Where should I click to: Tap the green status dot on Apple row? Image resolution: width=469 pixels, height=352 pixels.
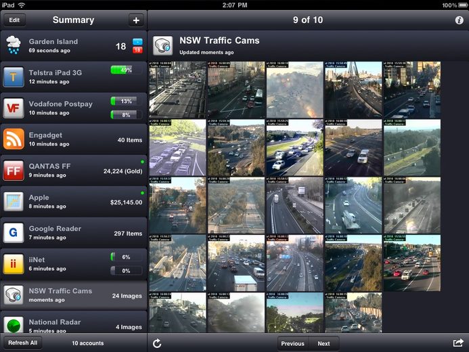[x=142, y=193]
